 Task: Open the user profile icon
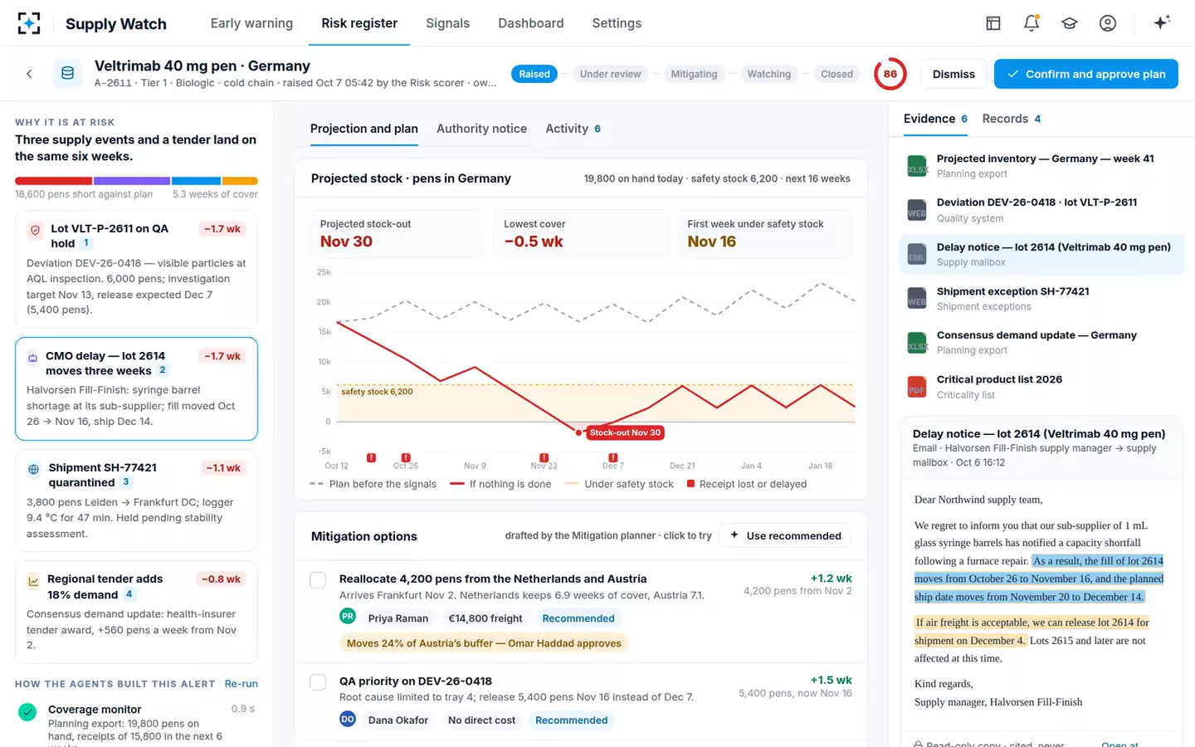pyautogui.click(x=1108, y=23)
